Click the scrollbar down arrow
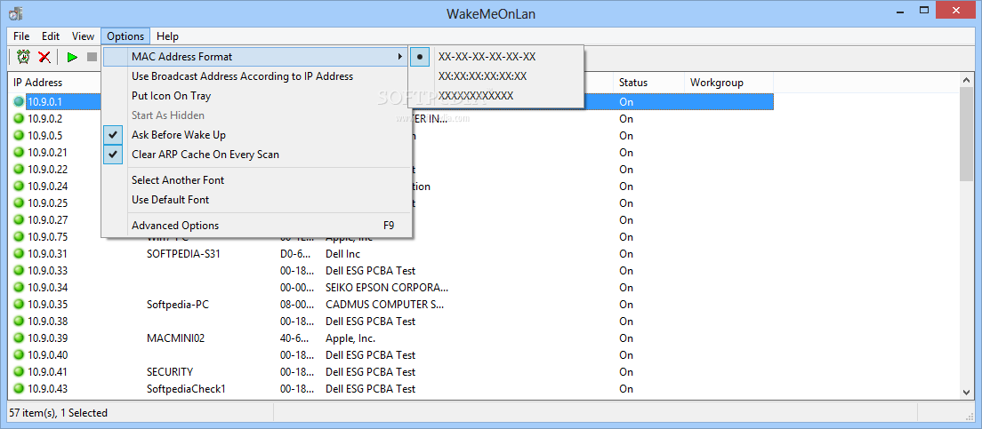Image resolution: width=982 pixels, height=429 pixels. coord(966,392)
